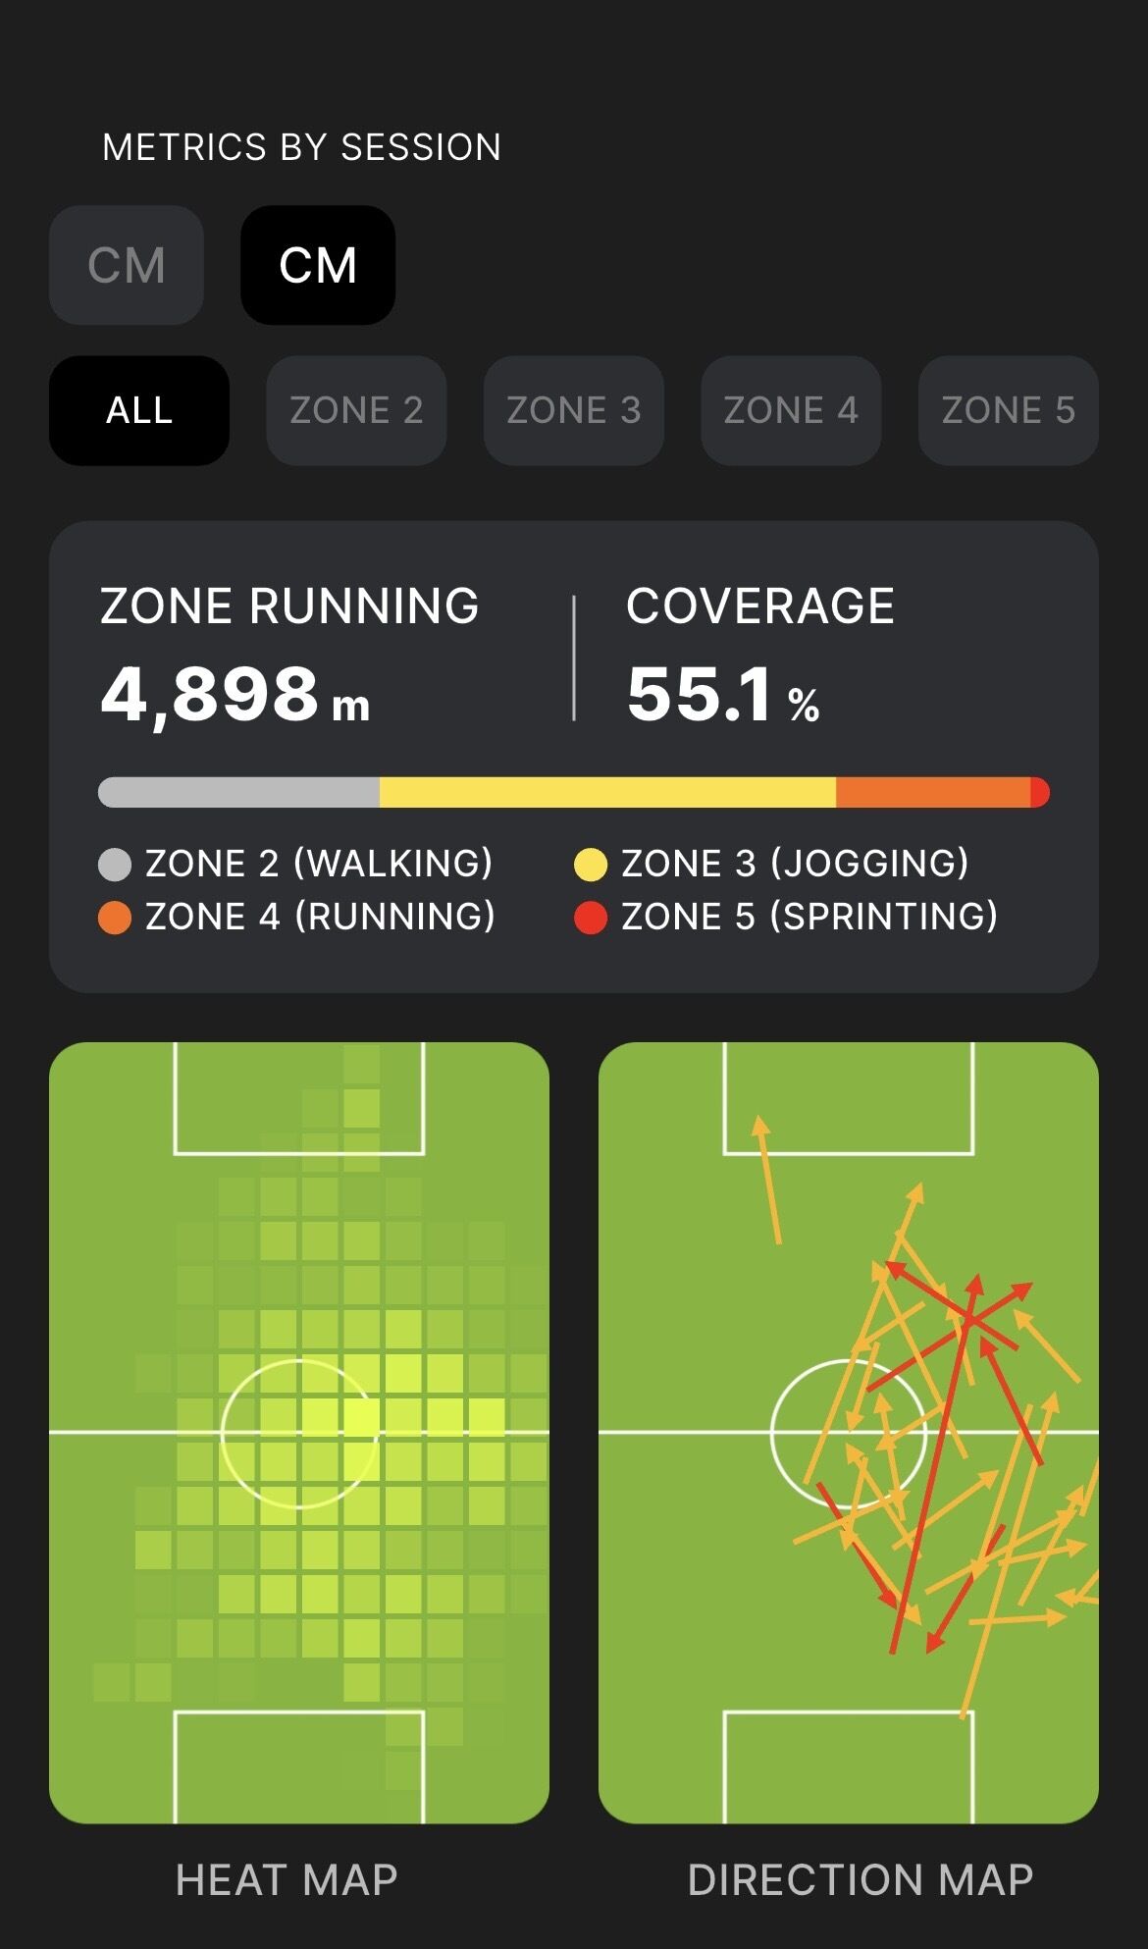
Task: Select the first CM session tab
Action: pos(126,265)
